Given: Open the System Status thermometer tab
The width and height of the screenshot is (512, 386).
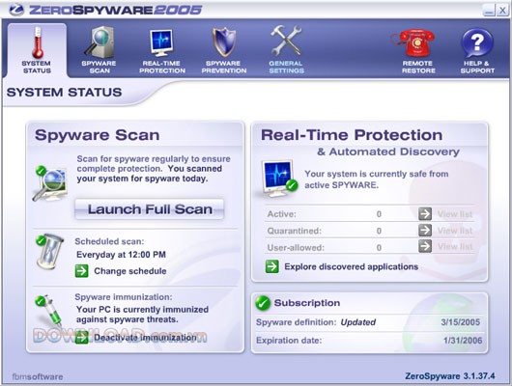Looking at the screenshot, I should point(37,49).
